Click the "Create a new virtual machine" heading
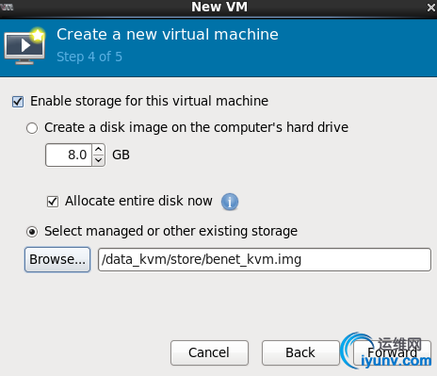This screenshot has height=376, width=437. tap(168, 34)
